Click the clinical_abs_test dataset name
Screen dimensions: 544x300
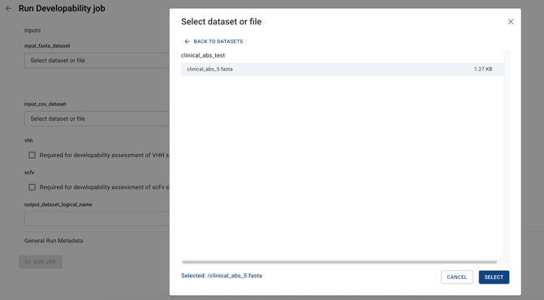(203, 55)
